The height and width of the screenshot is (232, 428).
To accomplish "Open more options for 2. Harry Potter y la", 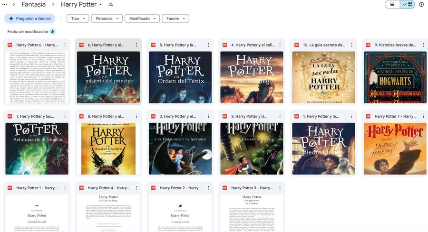I will pos(280,116).
